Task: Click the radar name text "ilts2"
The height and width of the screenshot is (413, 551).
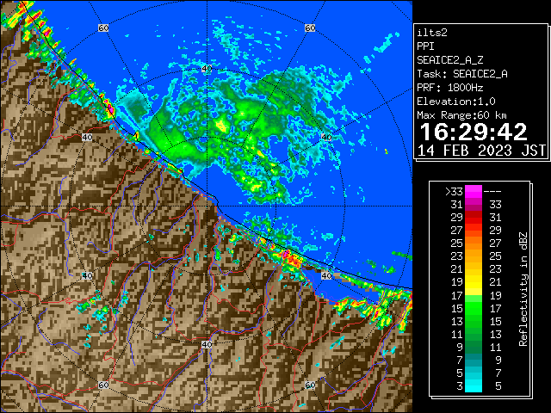Action: pos(432,33)
